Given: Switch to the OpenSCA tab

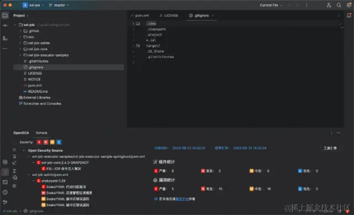Looking at the screenshot, I should [21, 133].
